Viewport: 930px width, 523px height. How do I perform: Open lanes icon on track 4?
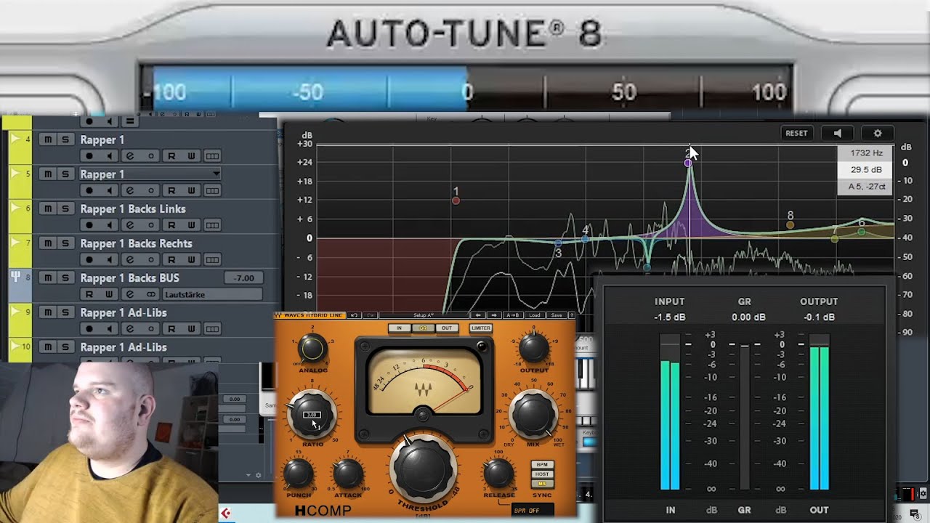coord(212,156)
